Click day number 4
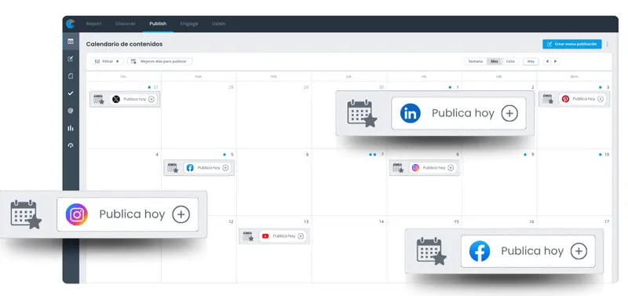The width and height of the screenshot is (628, 296). (x=157, y=155)
